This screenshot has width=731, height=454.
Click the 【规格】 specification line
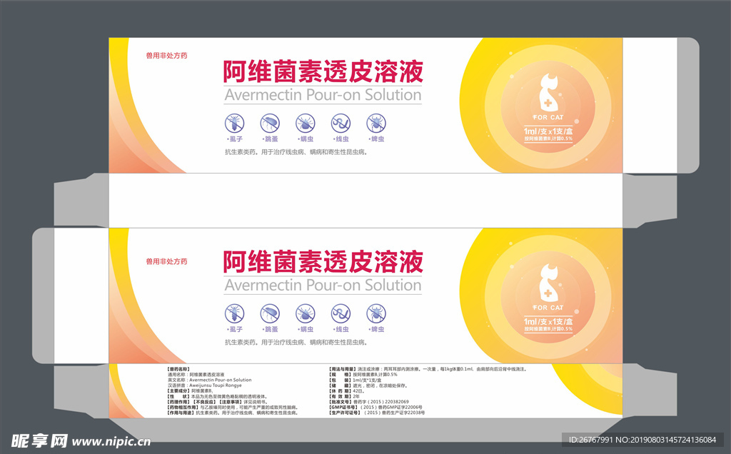tap(363, 374)
